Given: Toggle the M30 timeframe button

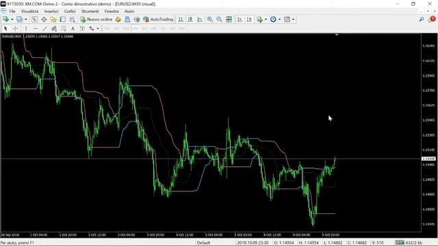Looking at the screenshot, I should pos(136,29).
